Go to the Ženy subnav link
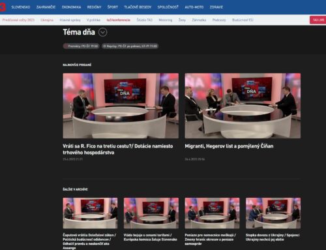This screenshot has width=326, height=250. [x=182, y=20]
